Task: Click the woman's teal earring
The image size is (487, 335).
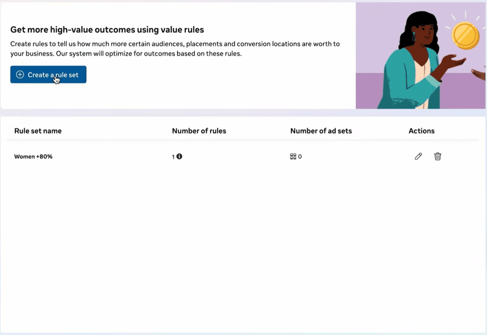Action: point(413,36)
